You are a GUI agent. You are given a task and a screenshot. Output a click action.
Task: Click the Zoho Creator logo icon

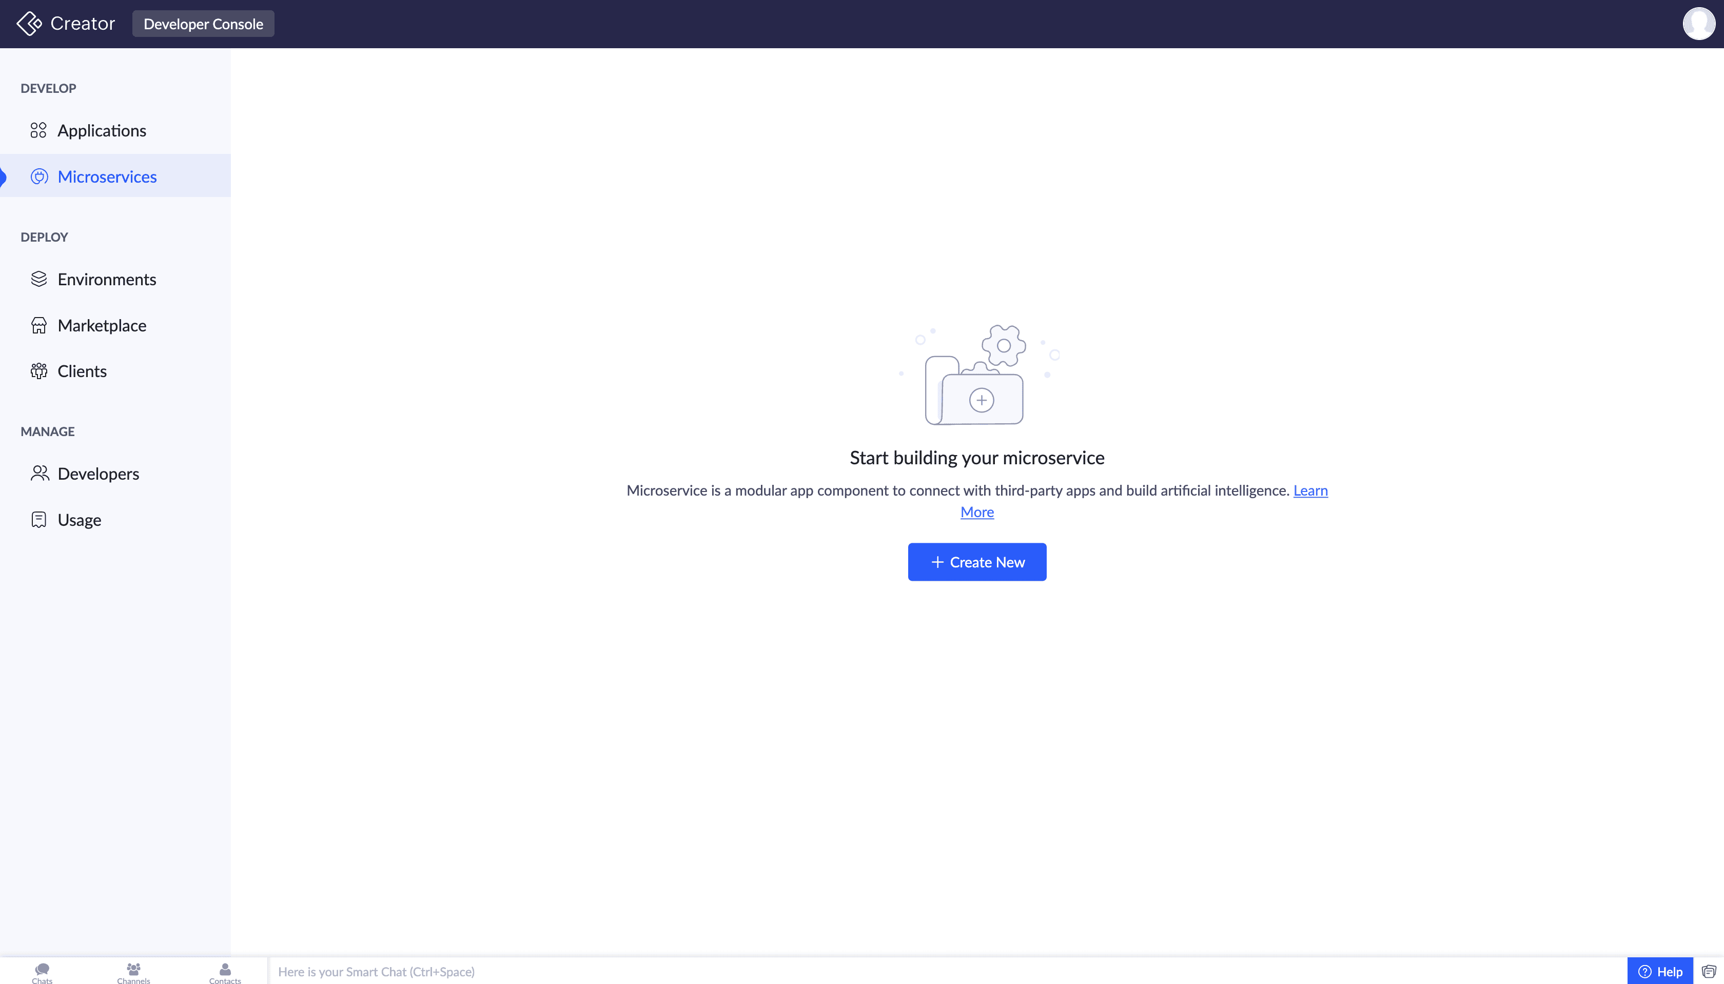tap(29, 24)
